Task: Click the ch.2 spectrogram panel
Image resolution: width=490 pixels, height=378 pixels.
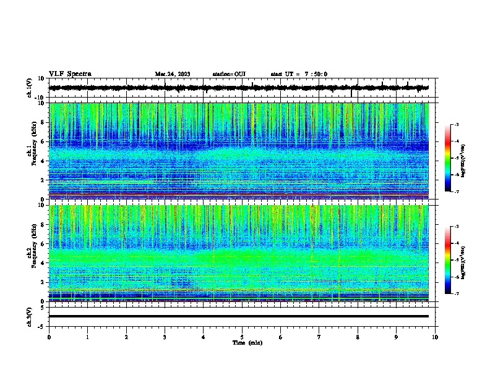Action: 239,253
